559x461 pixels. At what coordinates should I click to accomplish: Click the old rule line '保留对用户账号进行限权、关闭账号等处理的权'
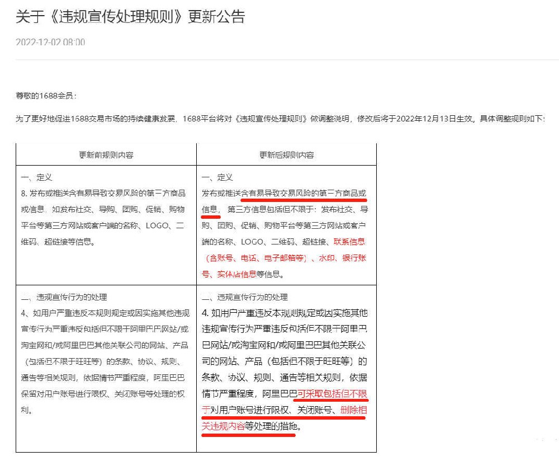(103, 394)
